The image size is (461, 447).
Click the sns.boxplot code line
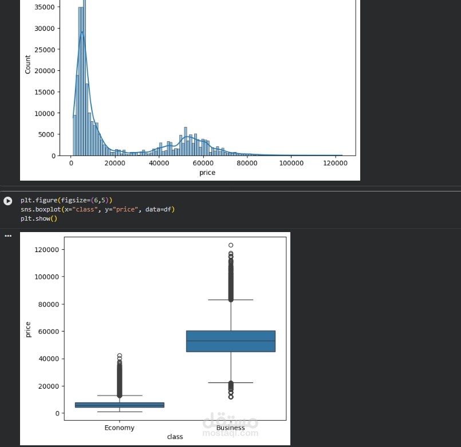coord(97,209)
